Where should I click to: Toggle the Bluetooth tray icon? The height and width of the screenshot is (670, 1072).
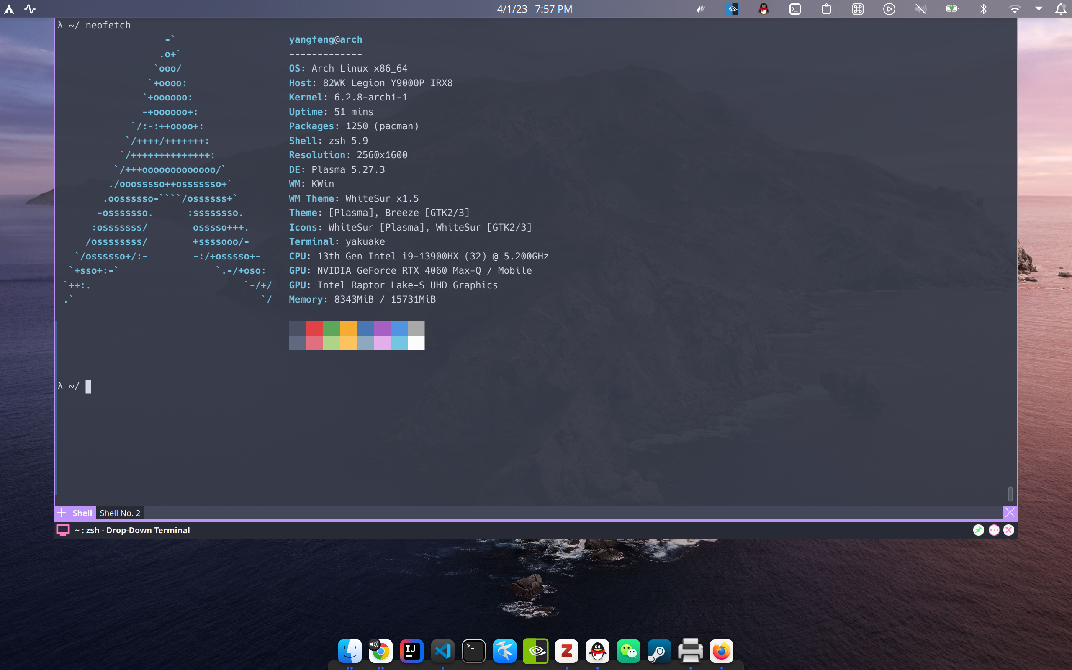983,9
